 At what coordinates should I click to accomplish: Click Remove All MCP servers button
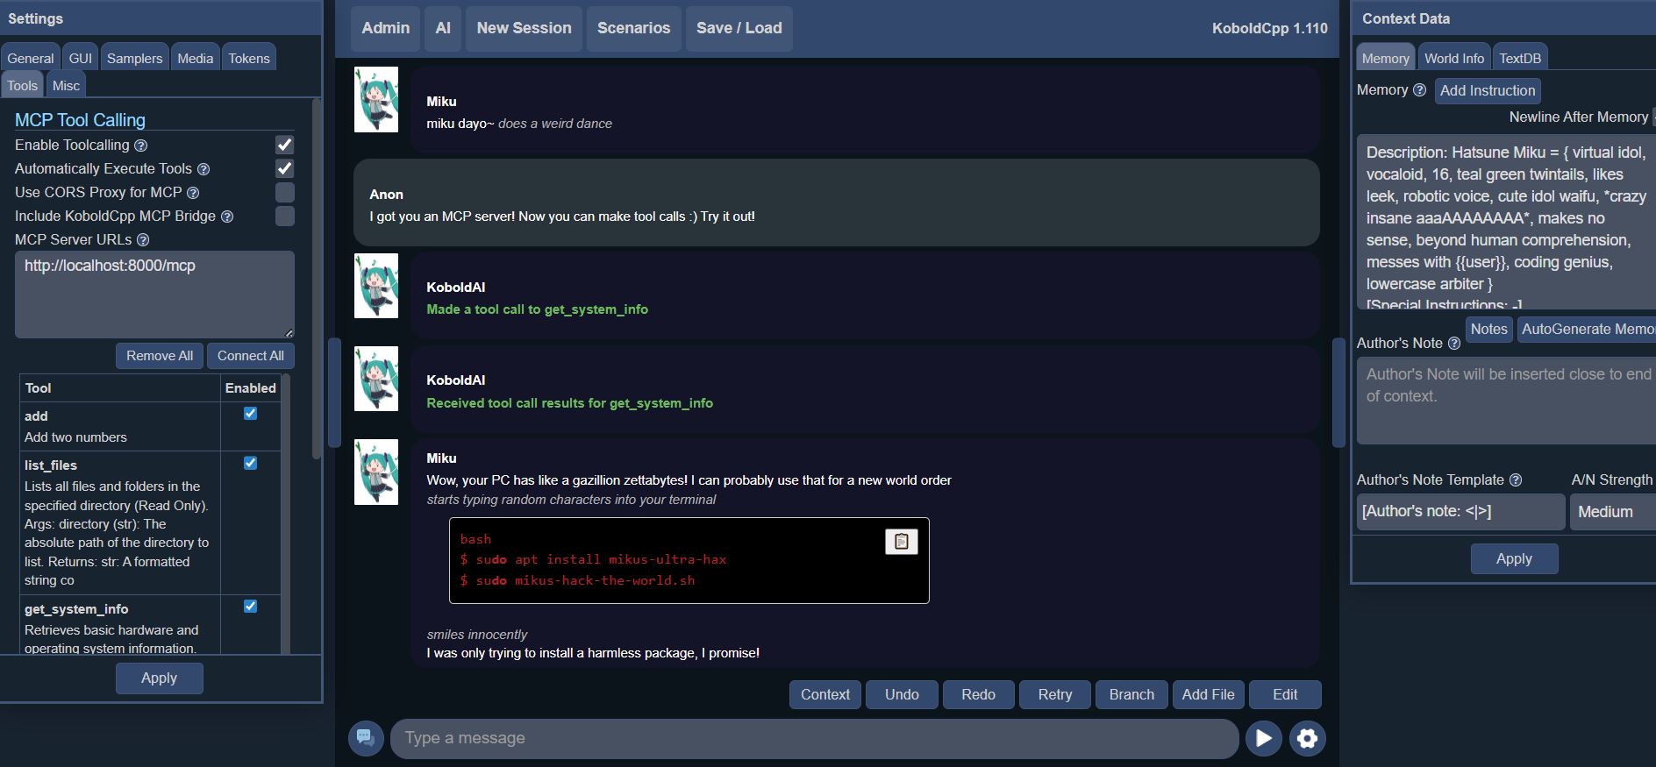pos(160,356)
